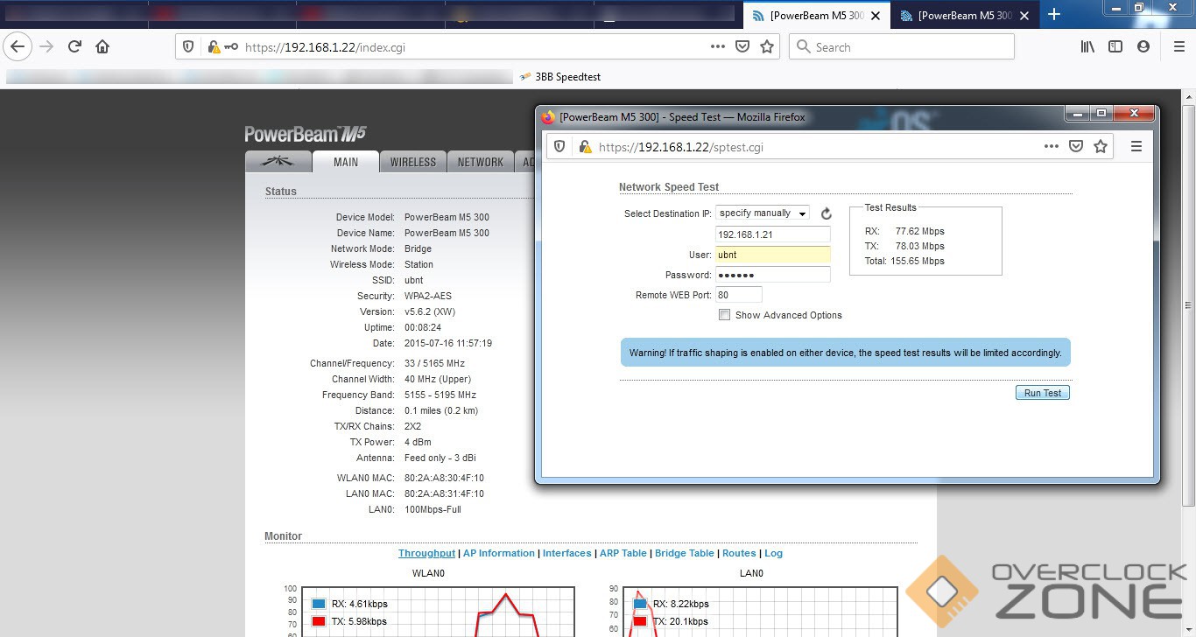Go to the browser Home icon
Viewport: 1196px width, 637px height.
[102, 47]
